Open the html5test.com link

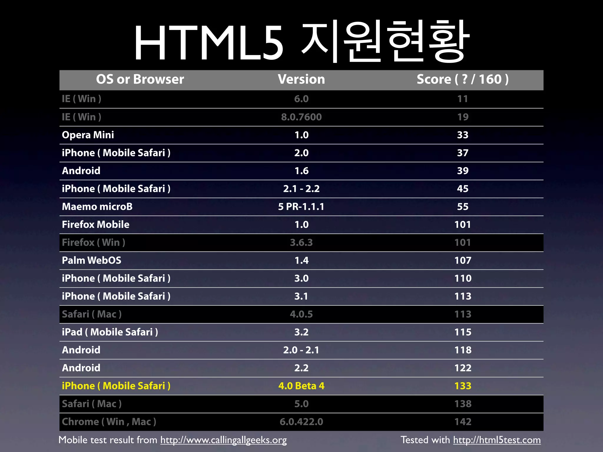(497, 440)
